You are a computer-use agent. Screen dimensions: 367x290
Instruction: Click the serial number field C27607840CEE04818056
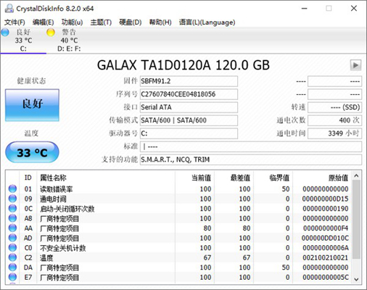189,94
